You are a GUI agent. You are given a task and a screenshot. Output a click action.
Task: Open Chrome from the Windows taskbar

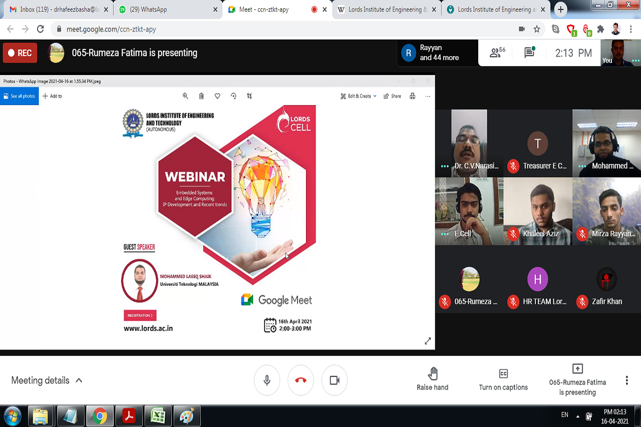click(99, 416)
